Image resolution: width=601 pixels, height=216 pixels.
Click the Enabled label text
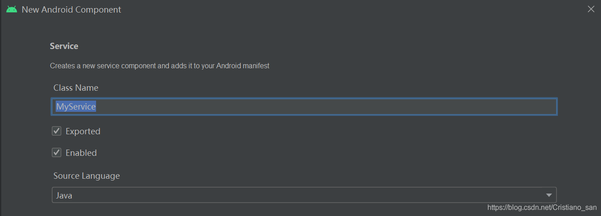[81, 153]
